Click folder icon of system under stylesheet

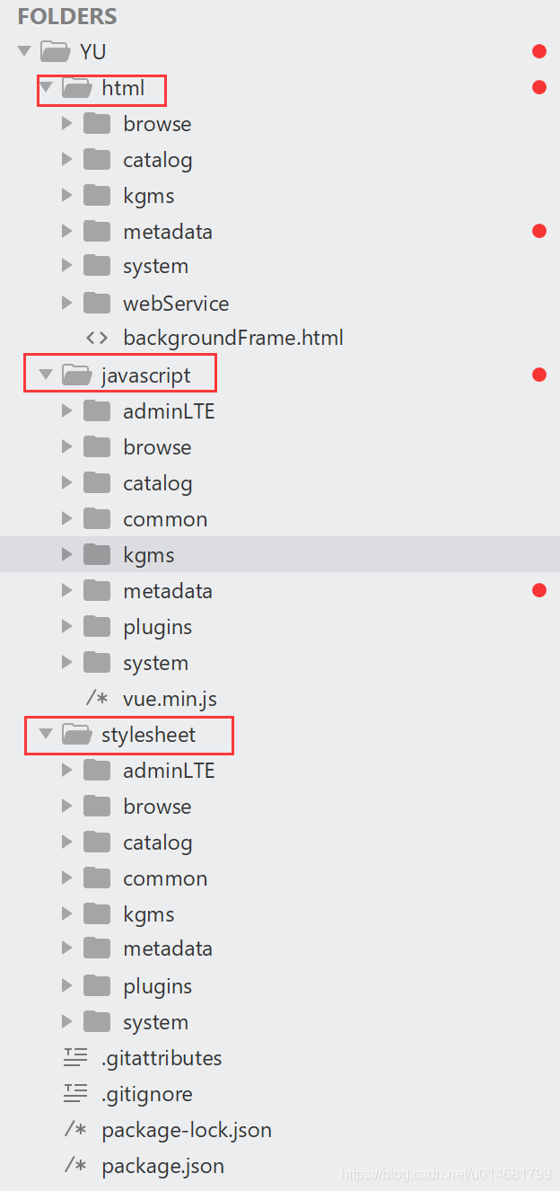[x=97, y=1021]
